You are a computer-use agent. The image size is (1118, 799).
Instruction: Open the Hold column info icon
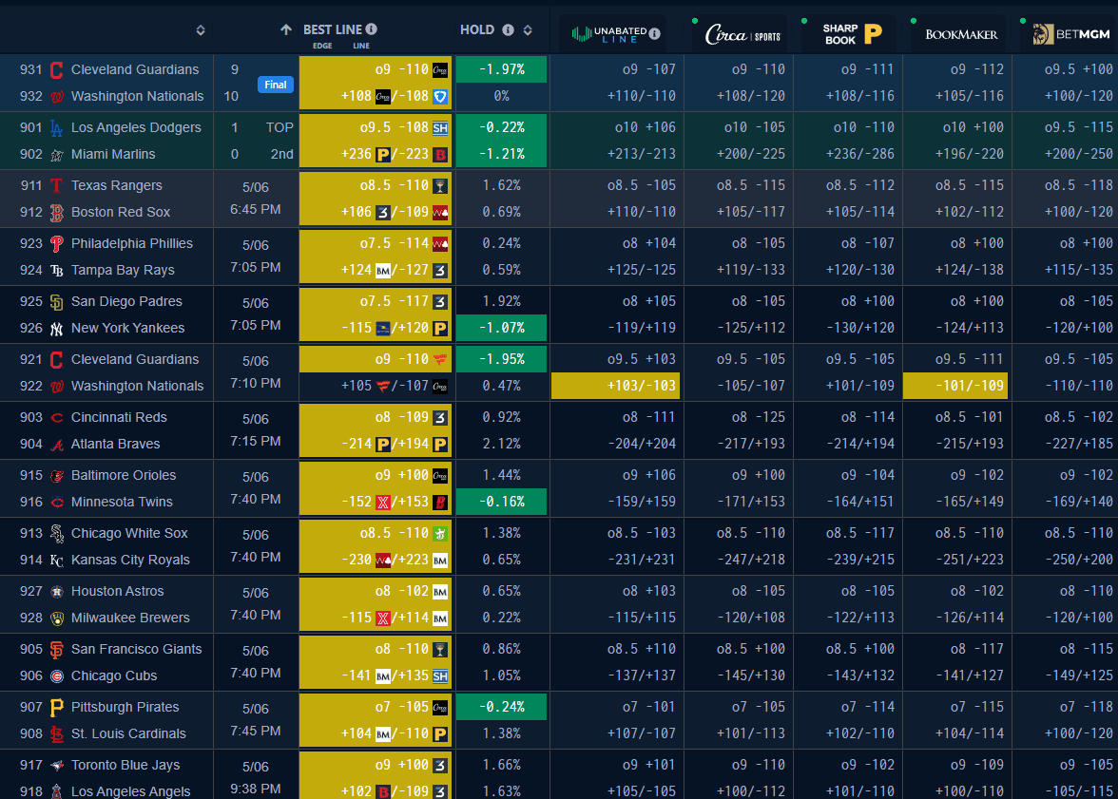508,30
